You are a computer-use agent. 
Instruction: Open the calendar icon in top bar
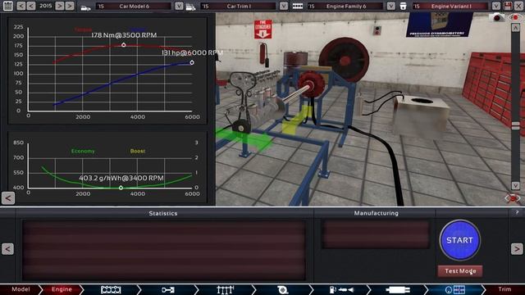7,6
